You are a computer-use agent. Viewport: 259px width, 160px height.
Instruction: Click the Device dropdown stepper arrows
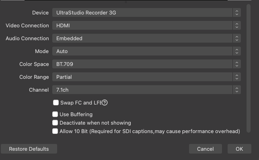237,13
